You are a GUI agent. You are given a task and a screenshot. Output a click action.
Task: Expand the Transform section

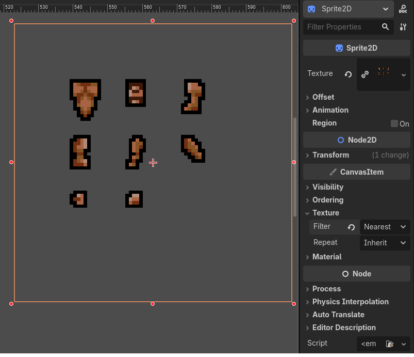[x=330, y=155]
